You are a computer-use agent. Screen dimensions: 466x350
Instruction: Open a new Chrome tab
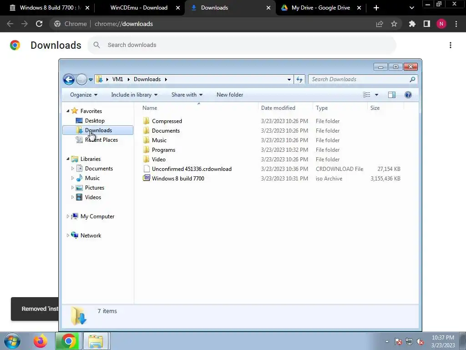(376, 8)
